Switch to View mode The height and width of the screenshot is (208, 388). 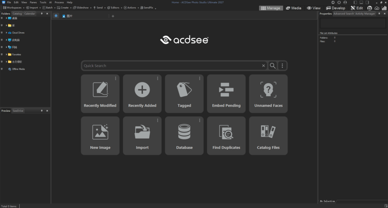point(313,8)
